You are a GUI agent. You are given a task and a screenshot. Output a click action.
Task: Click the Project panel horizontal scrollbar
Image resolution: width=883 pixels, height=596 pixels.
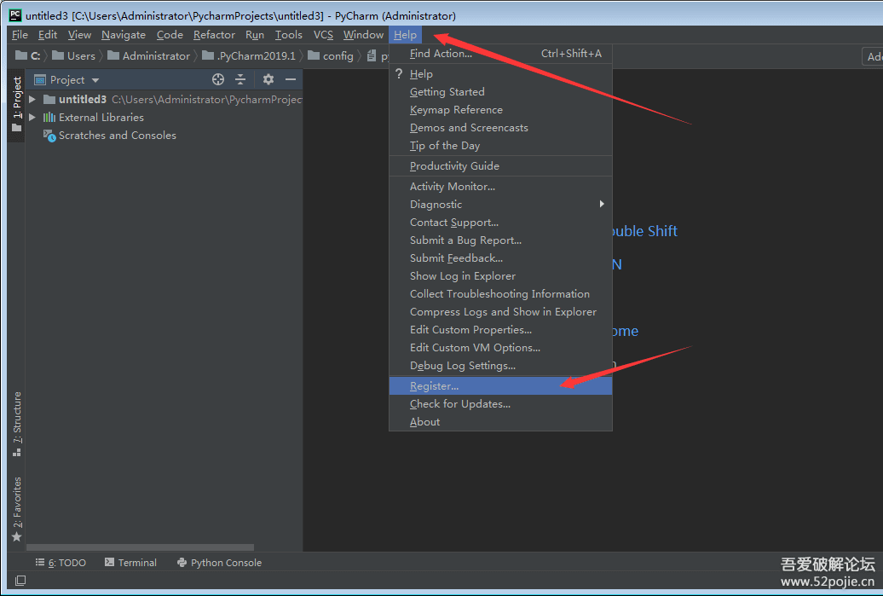141,547
